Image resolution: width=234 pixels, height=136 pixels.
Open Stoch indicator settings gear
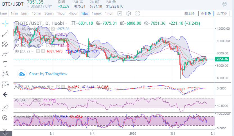(x=47, y=117)
